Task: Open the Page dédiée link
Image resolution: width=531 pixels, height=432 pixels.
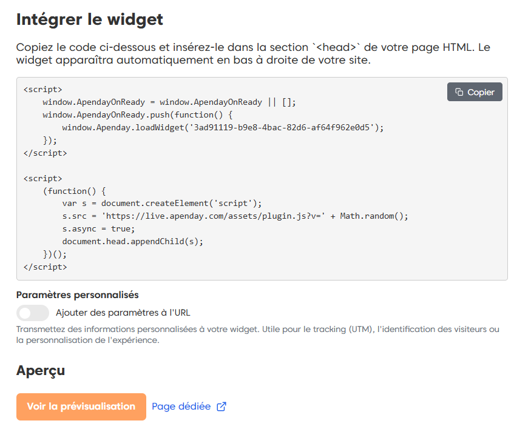Action: tap(181, 407)
